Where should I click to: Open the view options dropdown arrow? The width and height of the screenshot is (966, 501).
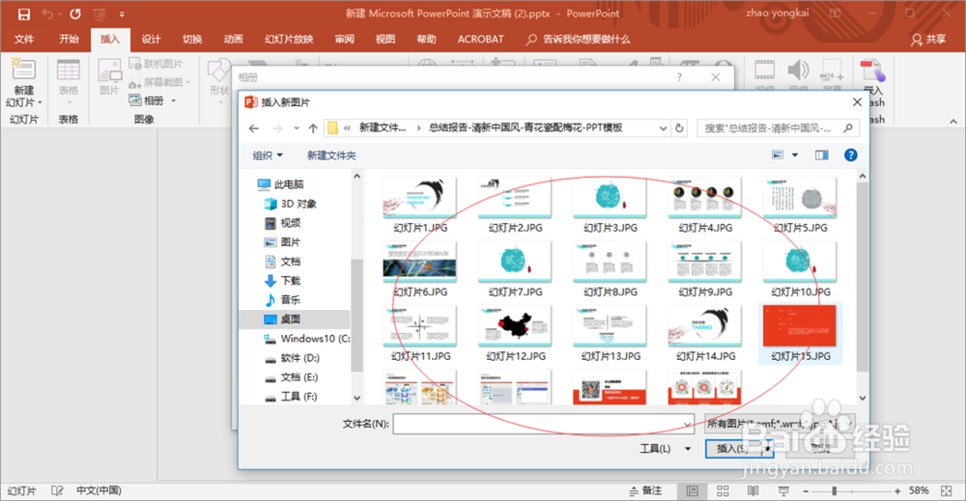pyautogui.click(x=795, y=155)
